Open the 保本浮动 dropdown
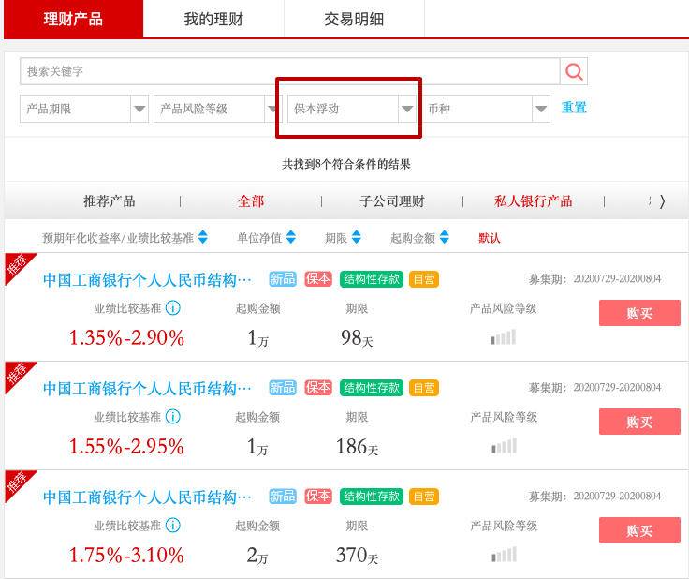This screenshot has width=689, height=579. click(x=352, y=109)
